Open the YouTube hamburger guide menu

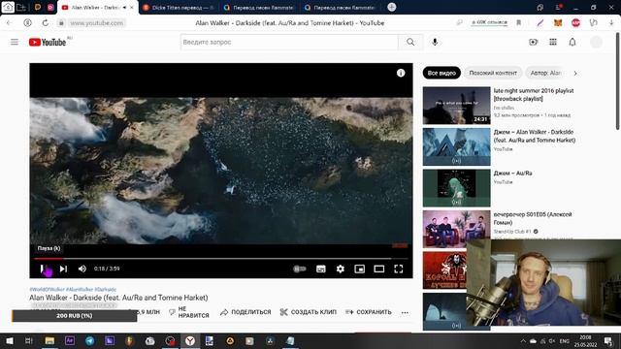pos(15,42)
